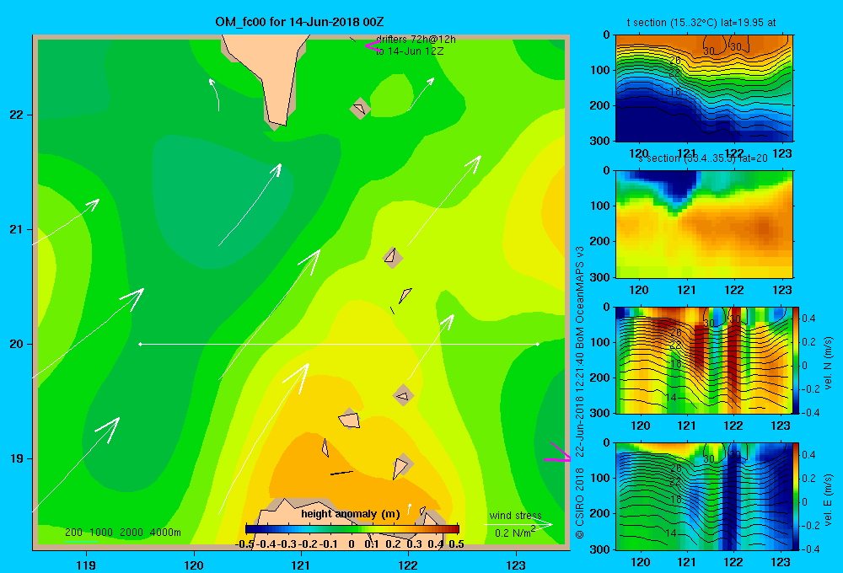Click the wind stress reference arrow
The height and width of the screenshot is (573, 843).
coord(518,524)
